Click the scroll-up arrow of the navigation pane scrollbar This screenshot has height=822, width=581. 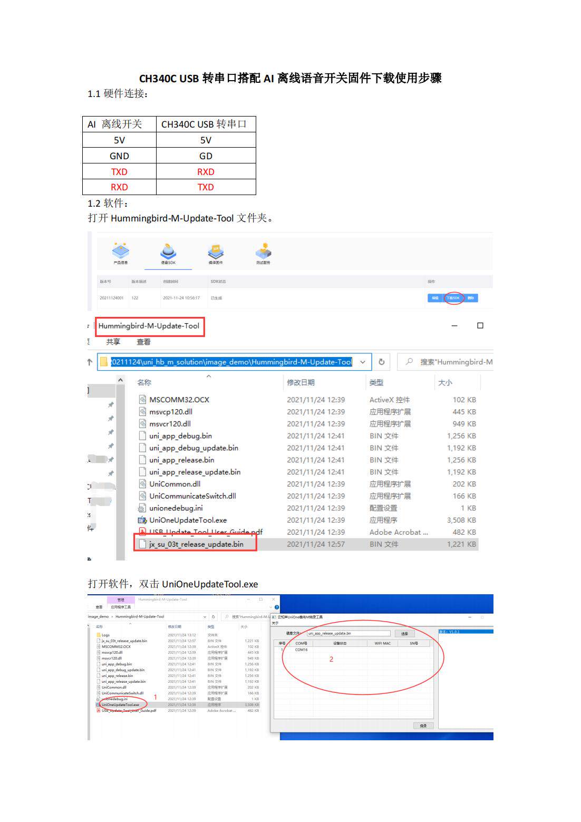coord(121,380)
